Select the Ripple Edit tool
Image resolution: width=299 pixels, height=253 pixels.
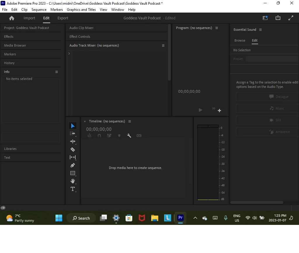click(73, 141)
